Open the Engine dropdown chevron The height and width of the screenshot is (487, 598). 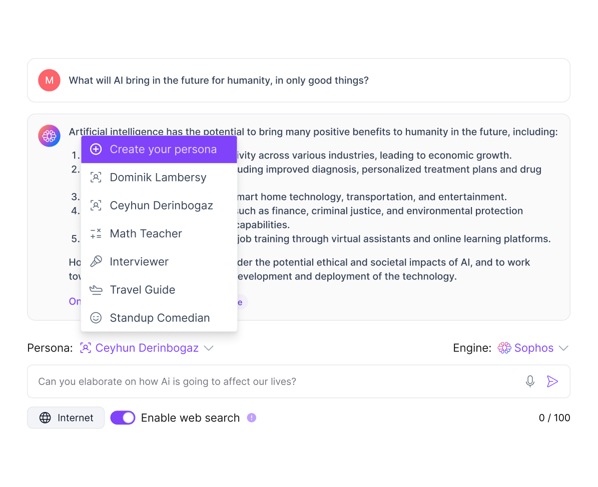[x=563, y=348]
